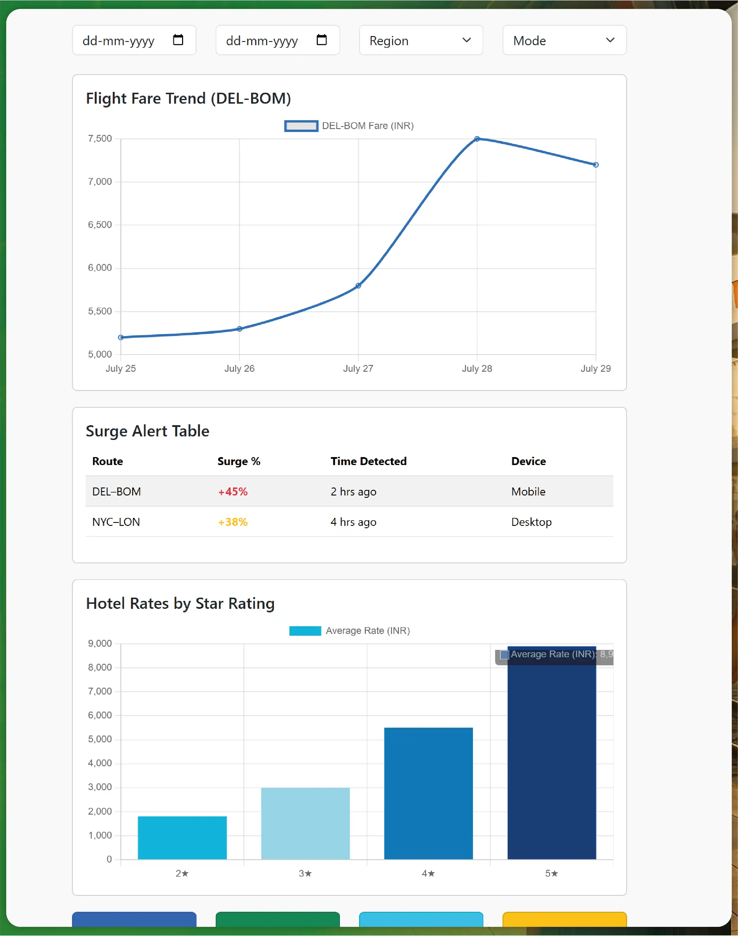Click the 3★ hotel rate bar
This screenshot has height=936, width=738.
click(x=305, y=823)
